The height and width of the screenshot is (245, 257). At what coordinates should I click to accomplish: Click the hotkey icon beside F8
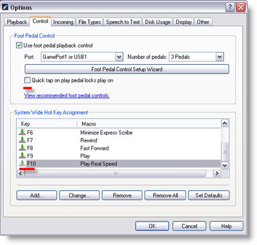tap(22, 148)
